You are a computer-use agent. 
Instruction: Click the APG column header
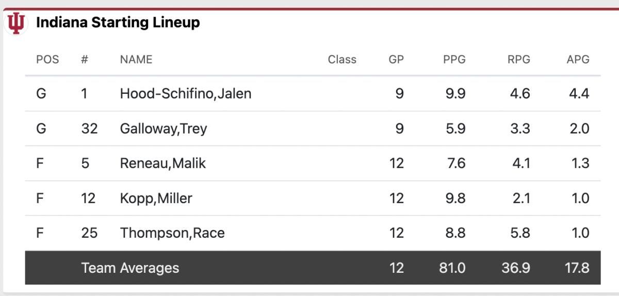pos(578,59)
